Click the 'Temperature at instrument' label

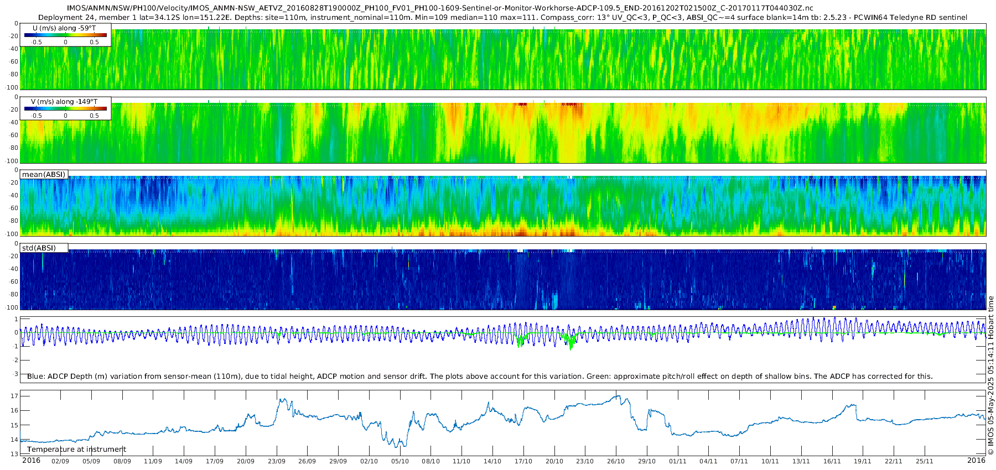point(76,450)
